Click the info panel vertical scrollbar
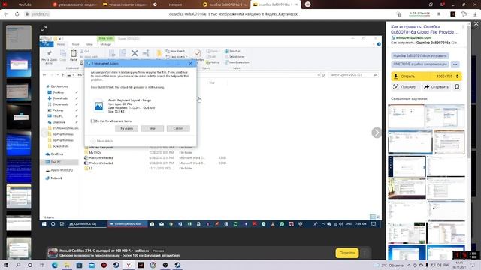The image size is (481, 270). tap(468, 91)
